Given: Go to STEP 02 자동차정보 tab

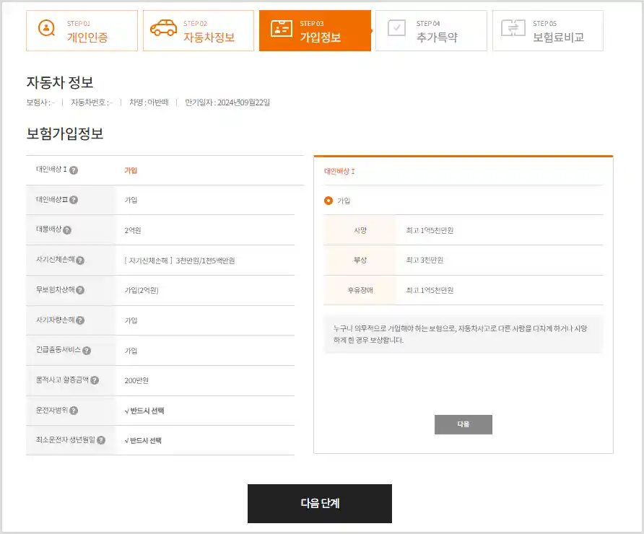Looking at the screenshot, I should click(199, 31).
